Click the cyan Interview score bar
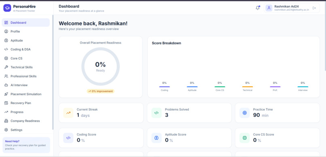This screenshot has height=157, width=326. tap(303, 87)
